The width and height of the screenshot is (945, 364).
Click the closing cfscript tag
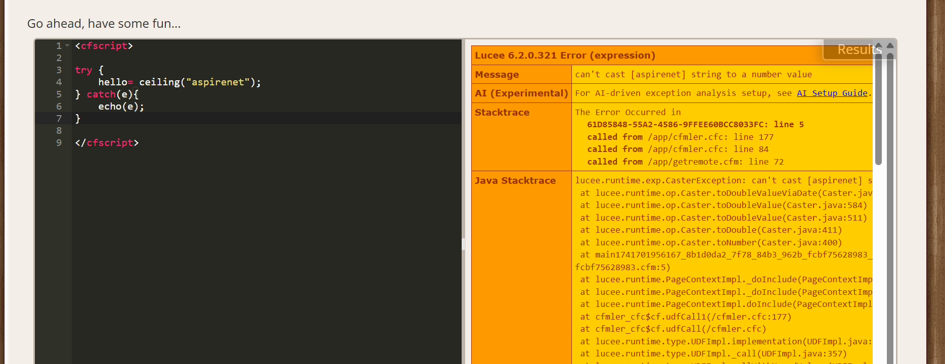[107, 143]
